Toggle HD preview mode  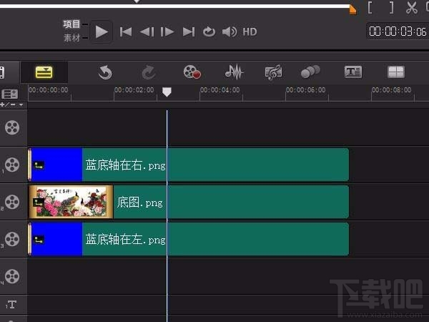pyautogui.click(x=250, y=32)
